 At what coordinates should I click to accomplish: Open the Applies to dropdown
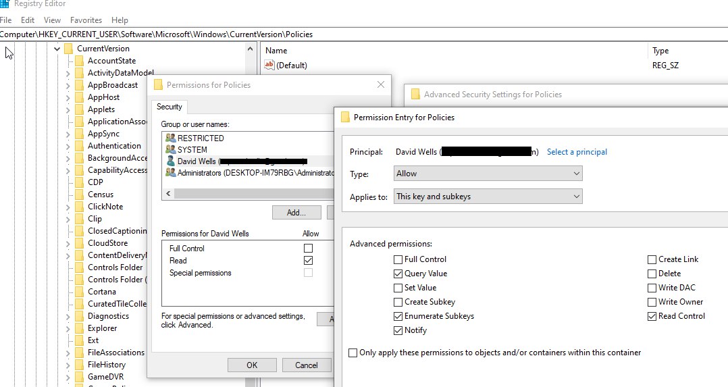click(488, 196)
